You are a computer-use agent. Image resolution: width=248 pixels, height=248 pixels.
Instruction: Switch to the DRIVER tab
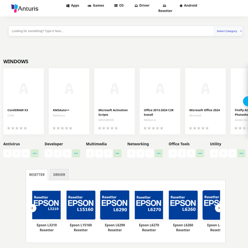click(x=59, y=174)
